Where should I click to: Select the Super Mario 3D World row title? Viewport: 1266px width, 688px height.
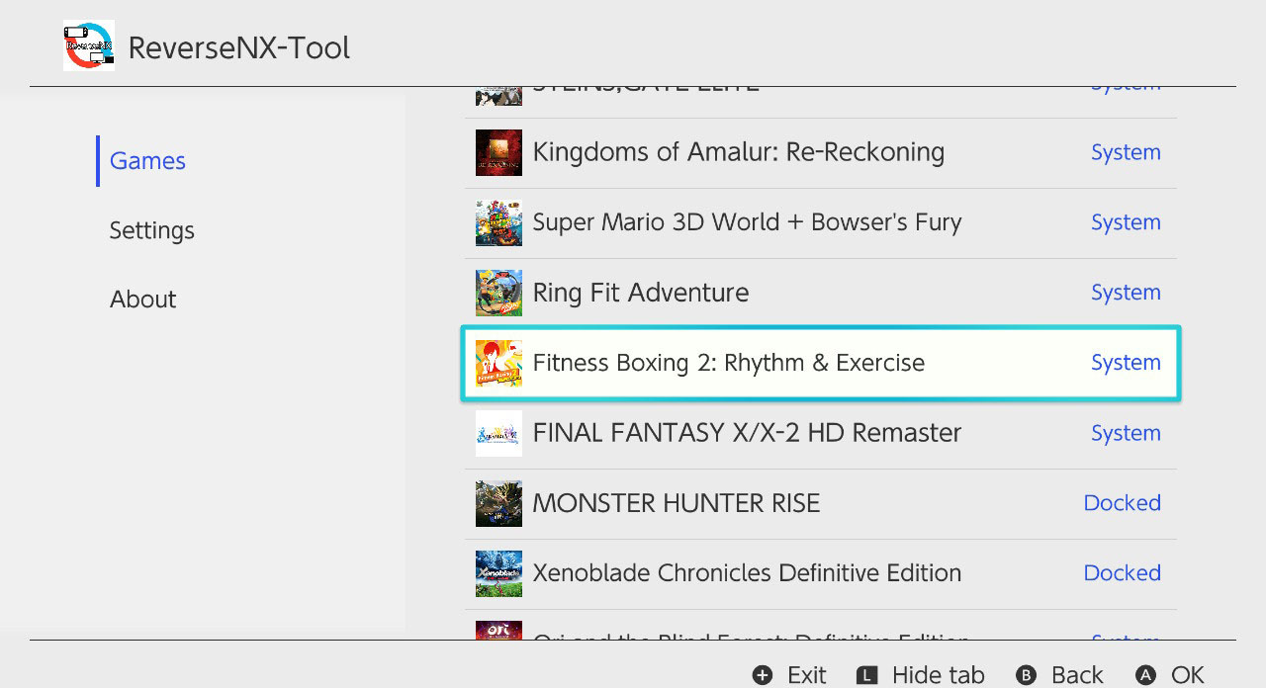747,222
